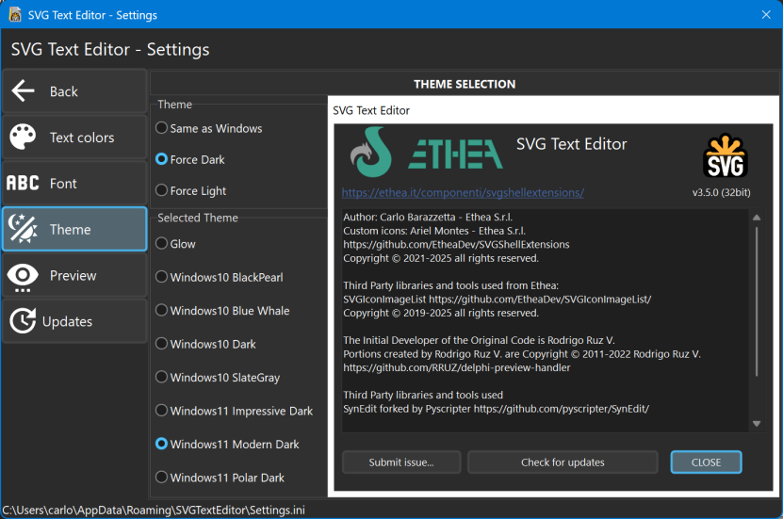Click the scroll down arrow in credits box
Screen dimensions: 783x519
click(757, 424)
